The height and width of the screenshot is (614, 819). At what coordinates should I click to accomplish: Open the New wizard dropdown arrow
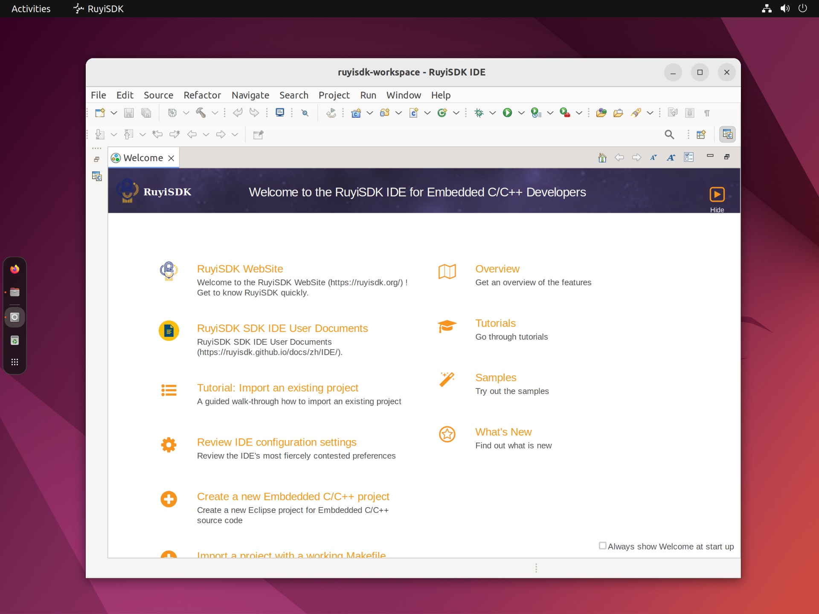click(x=113, y=113)
